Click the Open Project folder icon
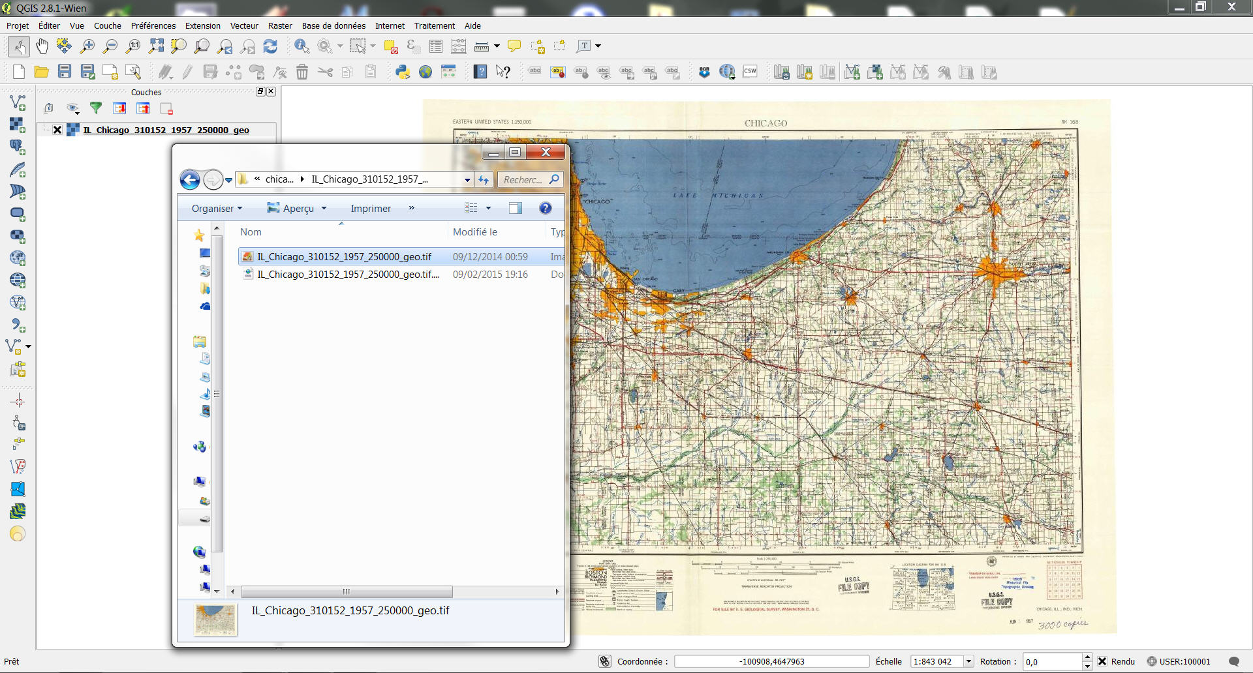 point(41,72)
